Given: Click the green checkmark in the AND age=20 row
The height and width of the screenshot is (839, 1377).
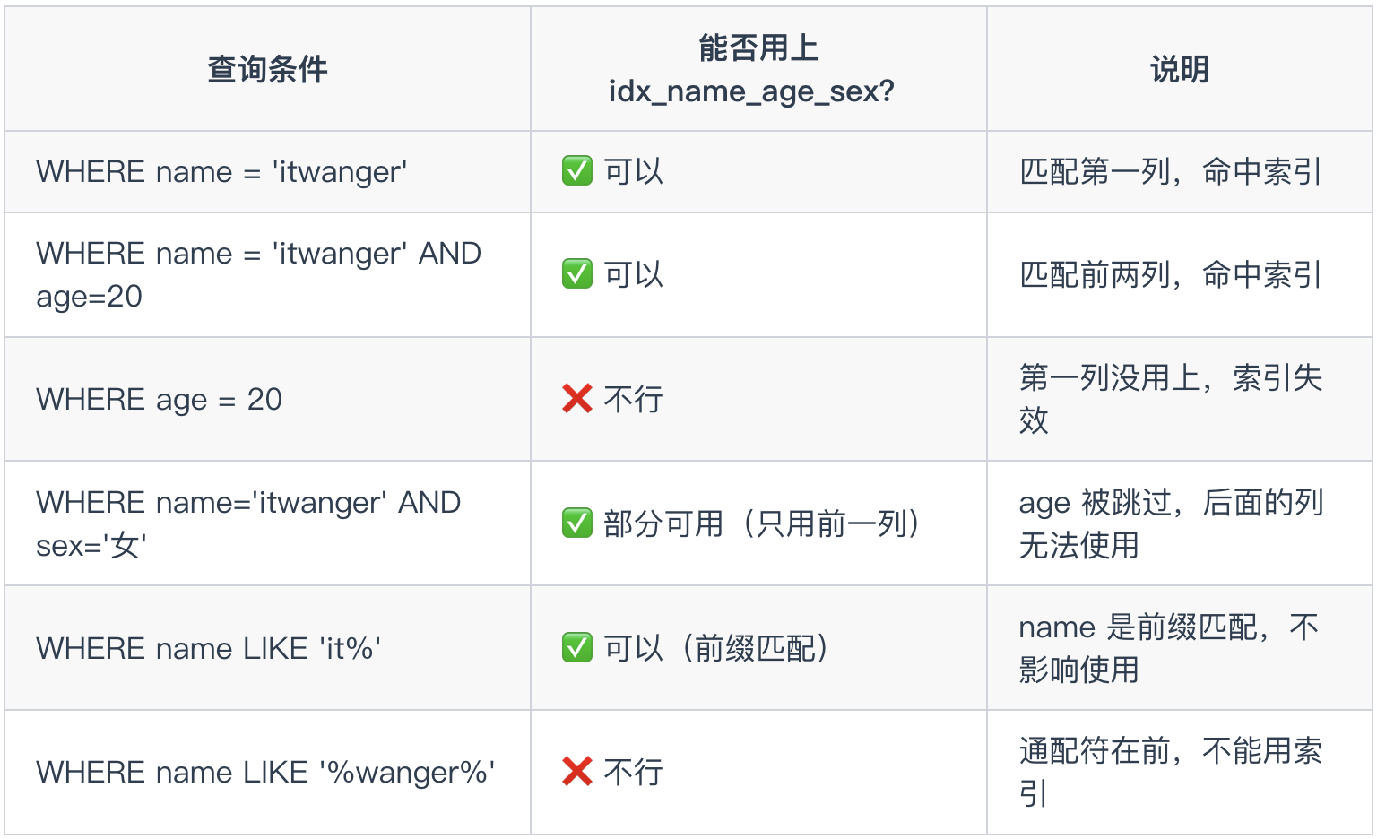Looking at the screenshot, I should [x=577, y=274].
